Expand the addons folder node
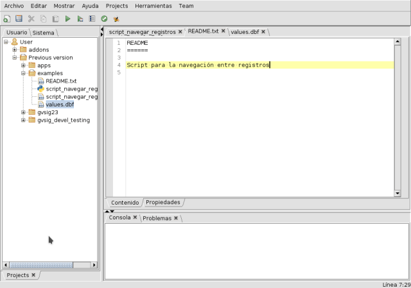 (15, 50)
